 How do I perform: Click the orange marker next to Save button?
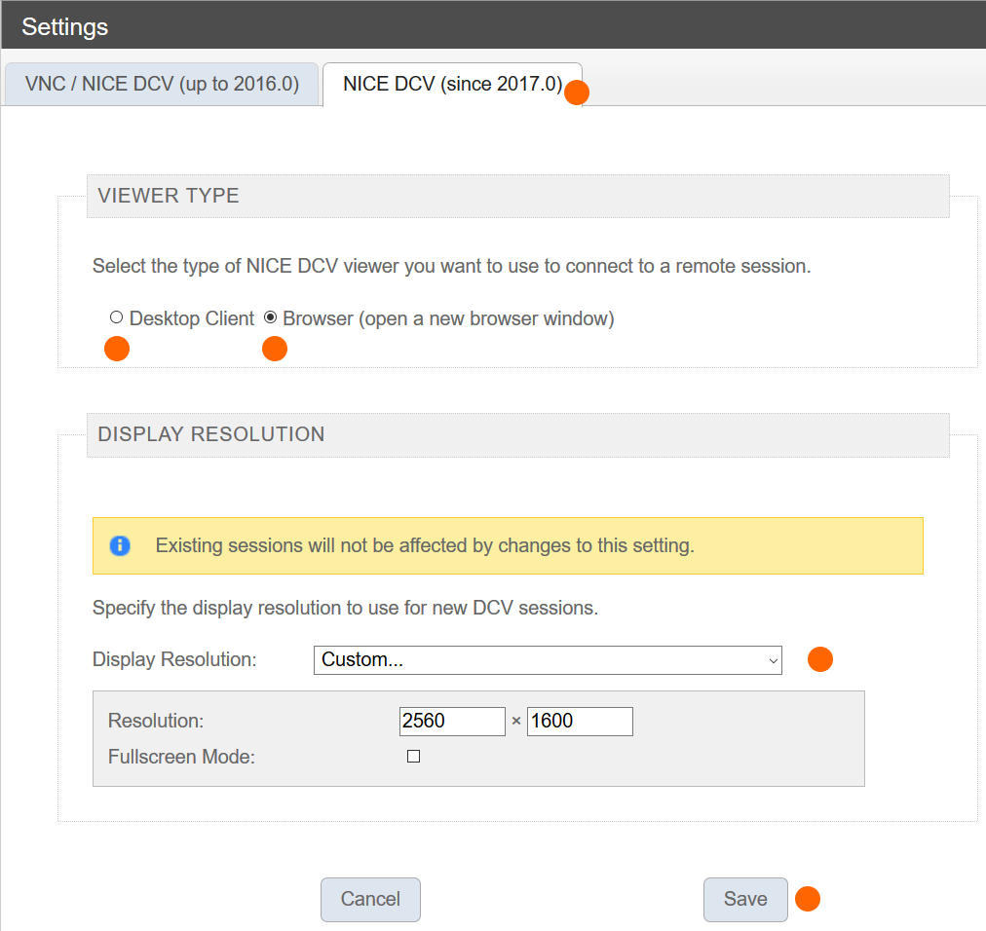(808, 899)
